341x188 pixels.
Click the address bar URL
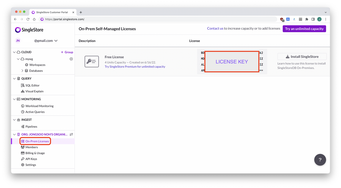(65, 19)
